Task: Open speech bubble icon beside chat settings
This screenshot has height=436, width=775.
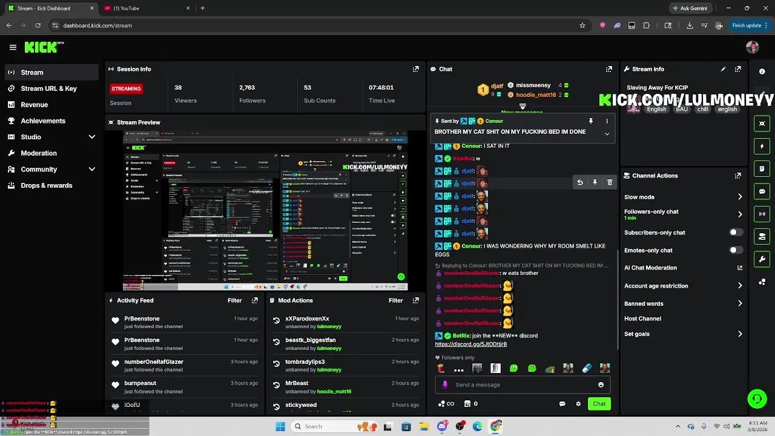Action: [x=562, y=404]
